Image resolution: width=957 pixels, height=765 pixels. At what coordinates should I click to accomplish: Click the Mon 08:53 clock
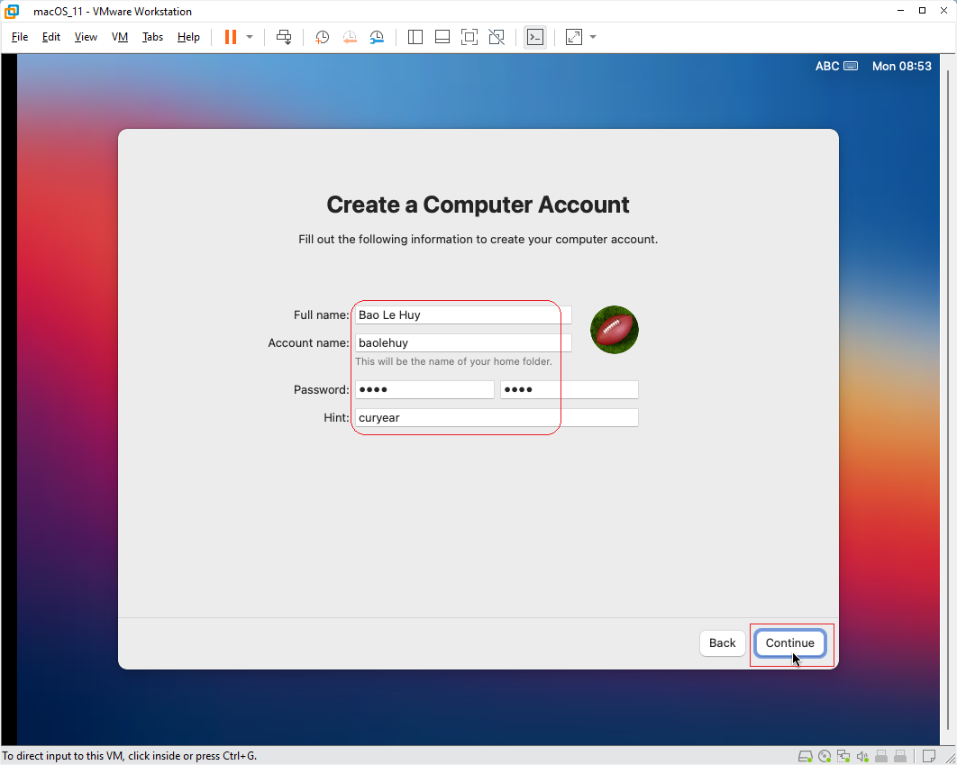[902, 66]
